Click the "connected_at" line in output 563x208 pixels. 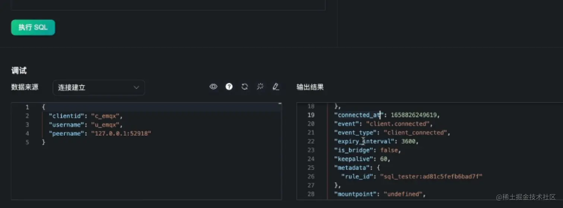coord(387,115)
